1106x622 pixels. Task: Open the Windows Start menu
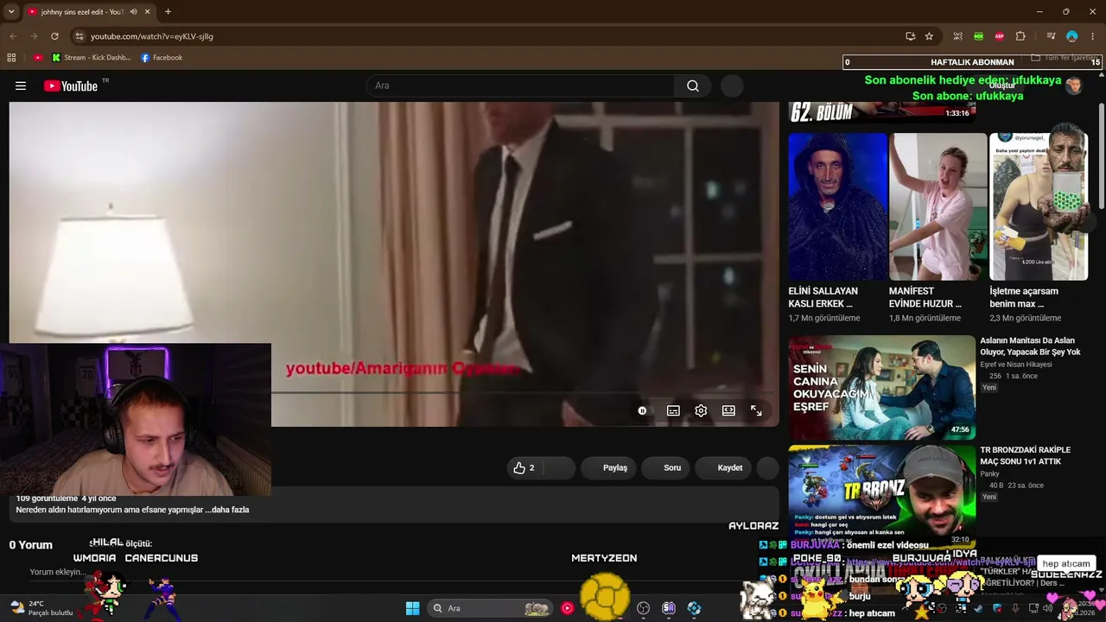412,608
